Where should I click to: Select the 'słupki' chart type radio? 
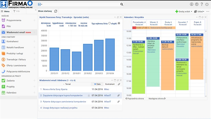(x=119, y=23)
